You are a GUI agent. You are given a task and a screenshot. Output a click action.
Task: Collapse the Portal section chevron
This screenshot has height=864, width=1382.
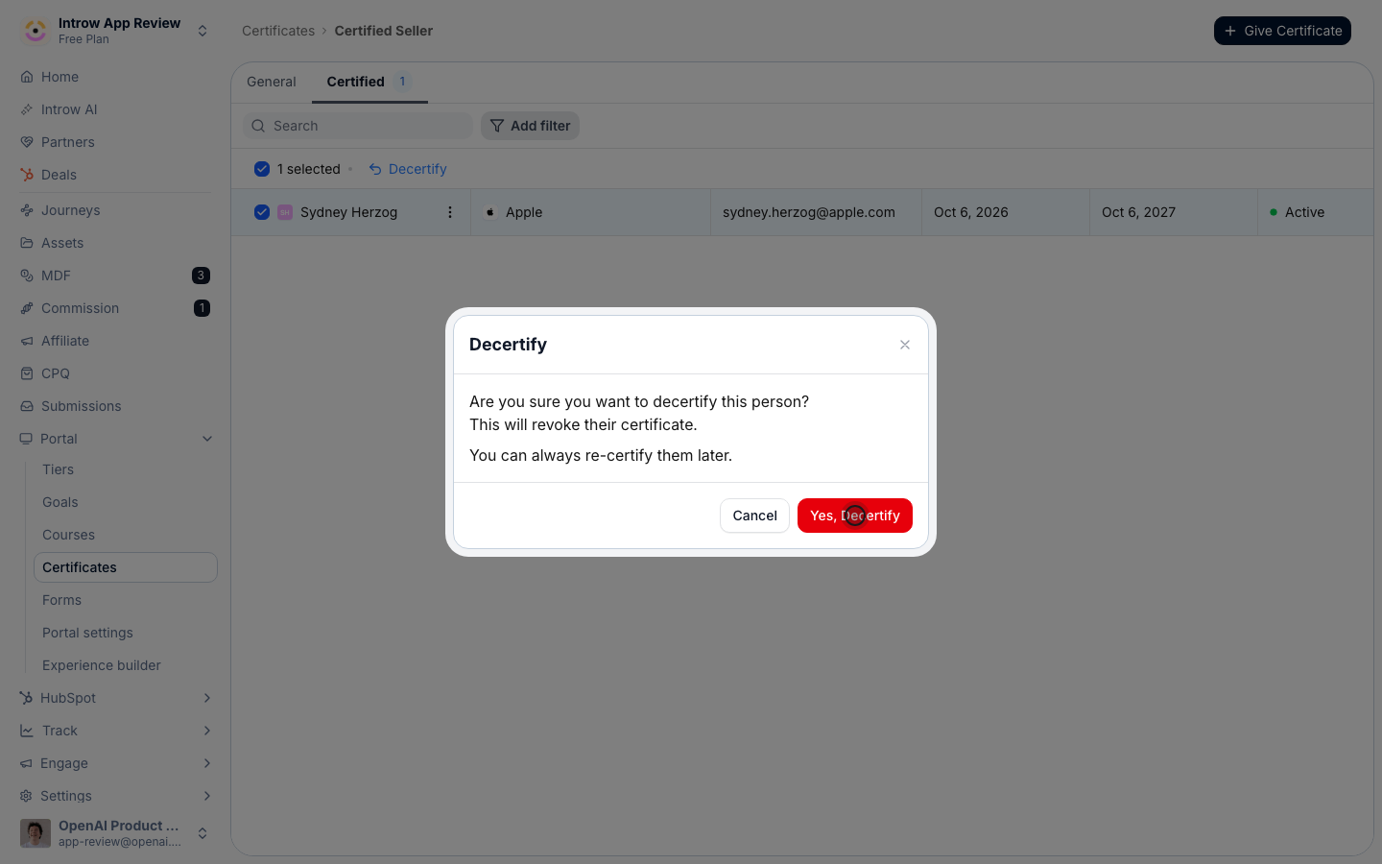[207, 439]
